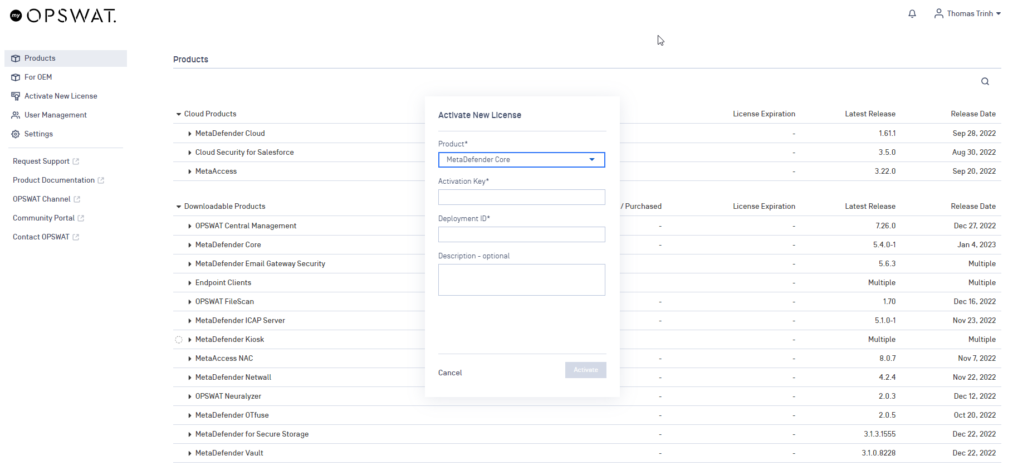
Task: Open the Product Documentation link
Action: tap(53, 180)
